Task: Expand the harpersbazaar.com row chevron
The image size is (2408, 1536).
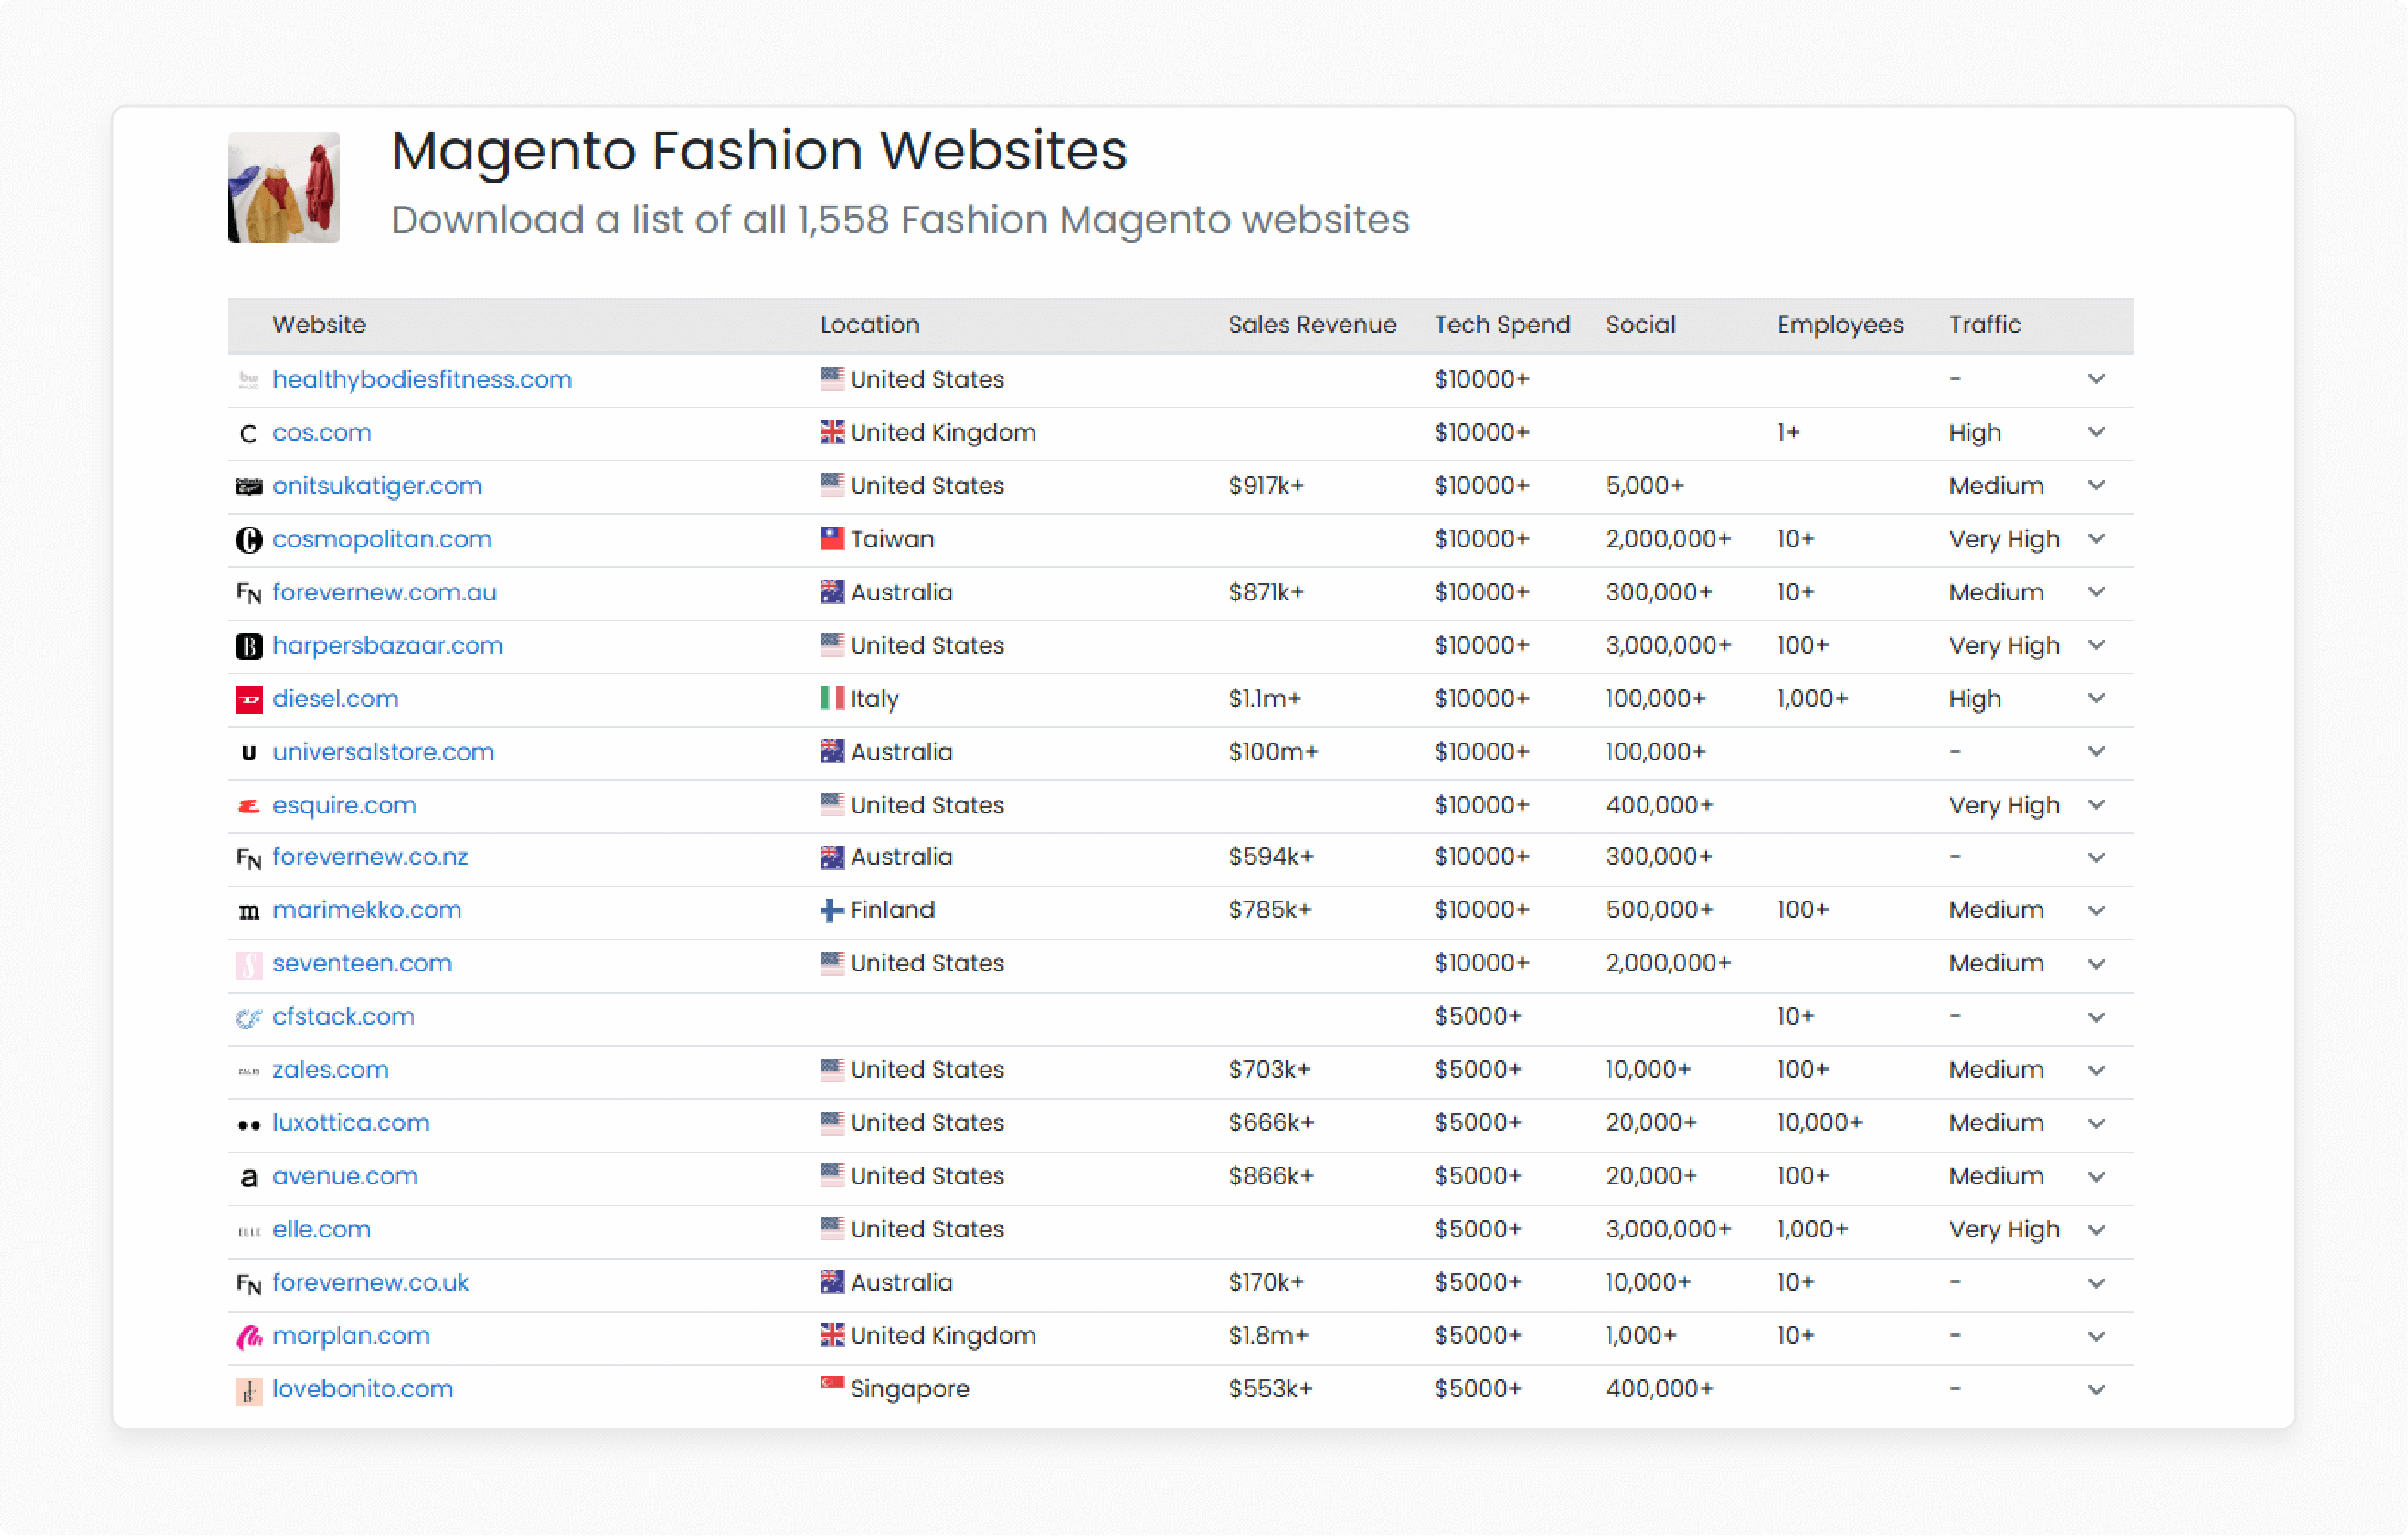Action: pyautogui.click(x=2096, y=645)
